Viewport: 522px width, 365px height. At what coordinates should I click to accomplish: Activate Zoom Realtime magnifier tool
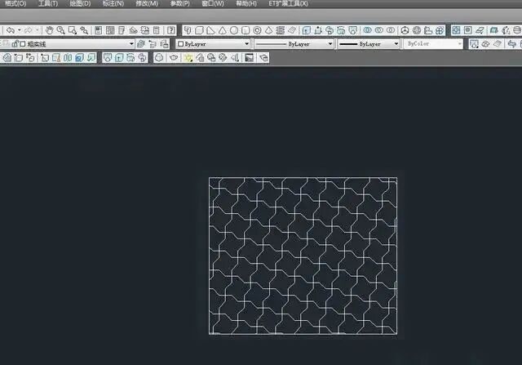click(x=60, y=30)
